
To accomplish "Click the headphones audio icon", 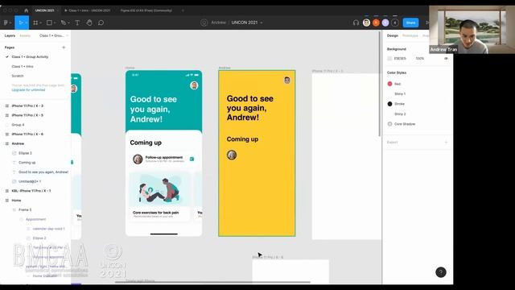I will pyautogui.click(x=356, y=23).
